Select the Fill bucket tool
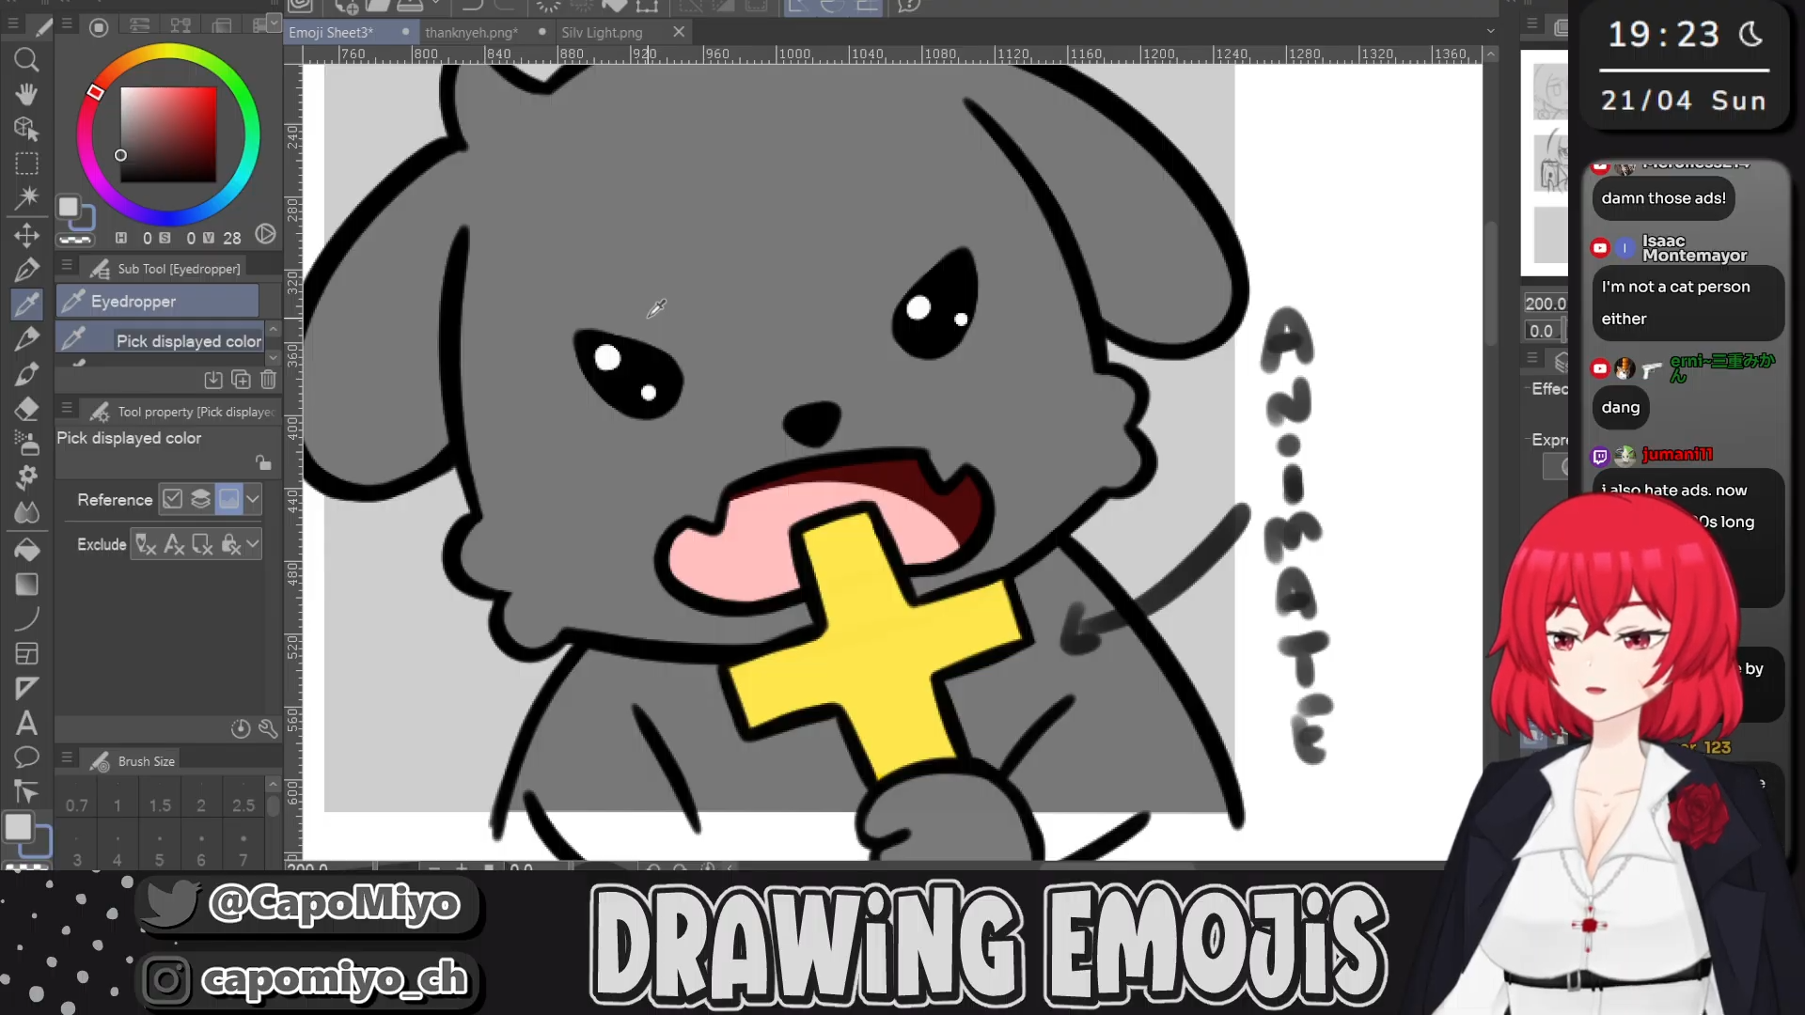Image resolution: width=1805 pixels, height=1015 pixels. 26,549
